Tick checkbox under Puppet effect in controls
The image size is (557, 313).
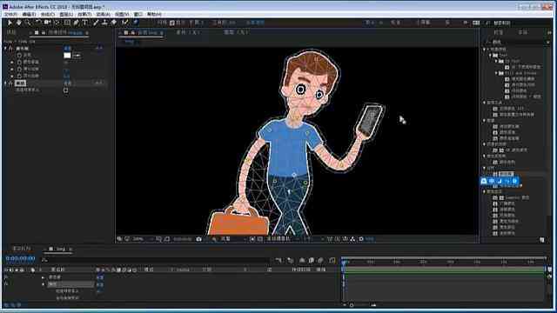[66, 90]
